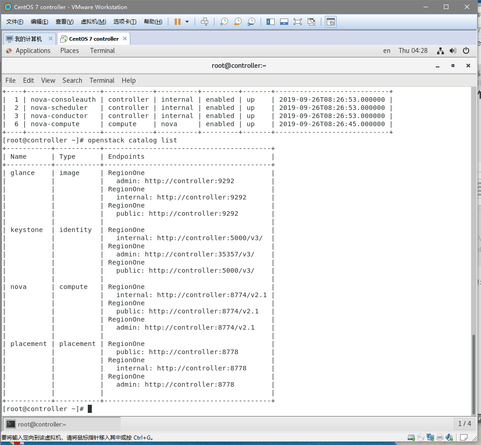Click the virtual hard disk status icon
481x445 pixels.
[411, 437]
